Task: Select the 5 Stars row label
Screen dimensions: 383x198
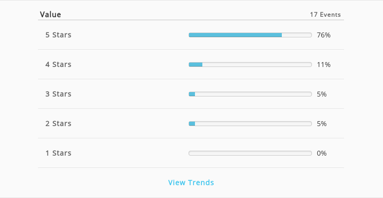Action: [58, 35]
